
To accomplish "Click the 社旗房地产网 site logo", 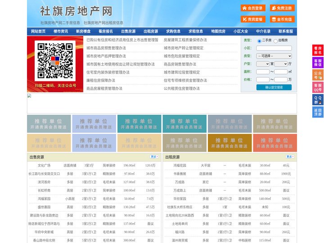I will point(76,11).
